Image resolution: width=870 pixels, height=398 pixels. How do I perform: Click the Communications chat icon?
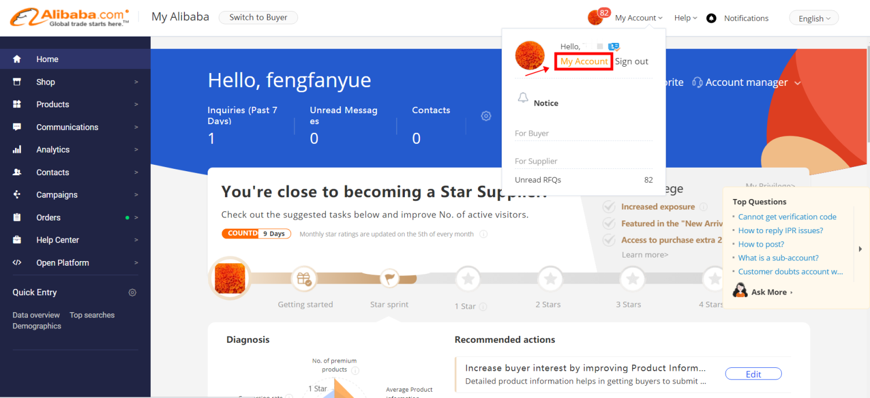[x=17, y=127]
